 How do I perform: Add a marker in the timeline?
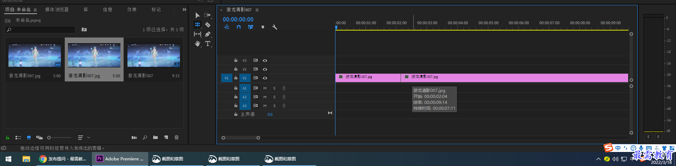click(263, 27)
